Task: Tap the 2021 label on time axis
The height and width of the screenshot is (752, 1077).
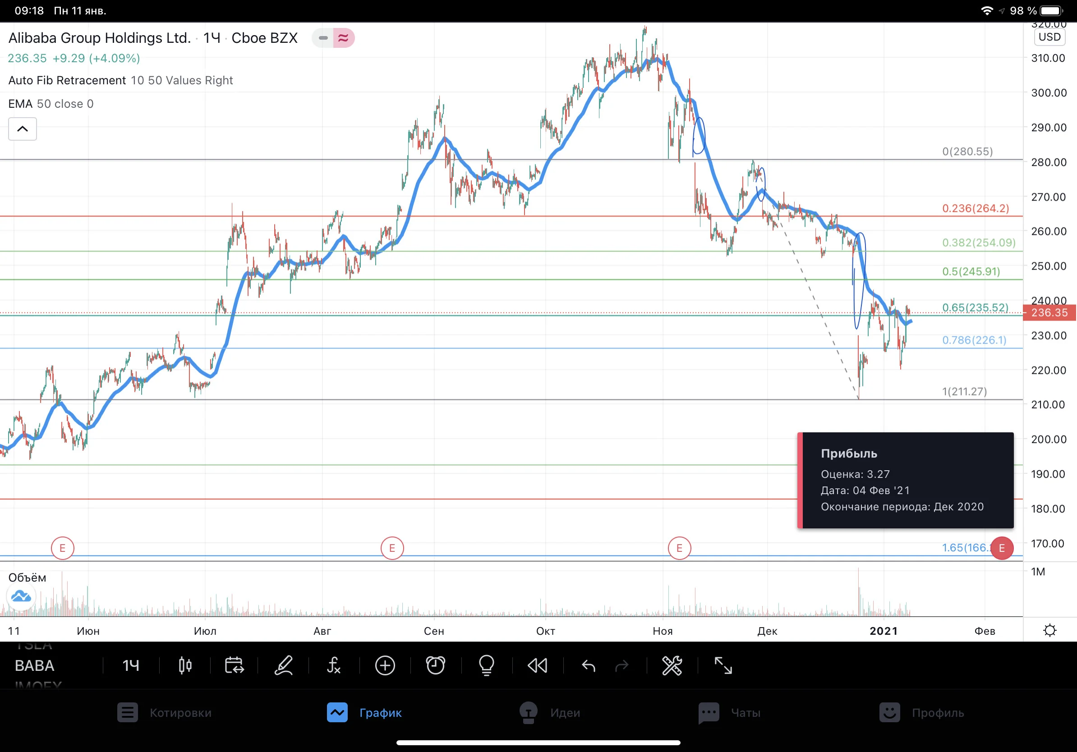Action: [884, 631]
